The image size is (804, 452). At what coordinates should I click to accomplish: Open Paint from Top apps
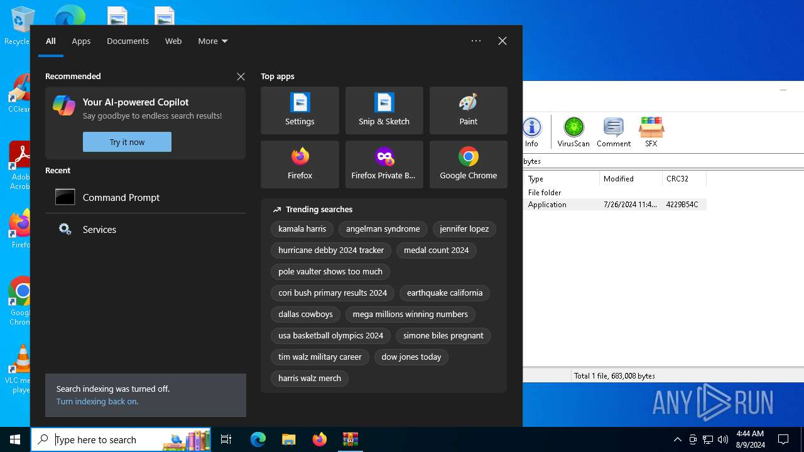[468, 110]
